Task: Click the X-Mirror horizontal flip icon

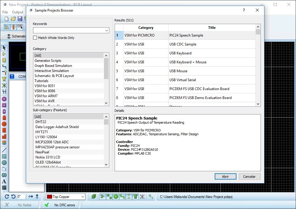Action: (31, 197)
